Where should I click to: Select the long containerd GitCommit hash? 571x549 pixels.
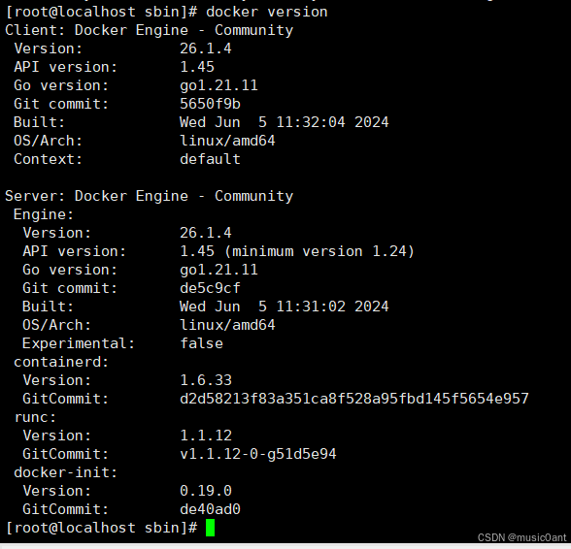click(353, 399)
